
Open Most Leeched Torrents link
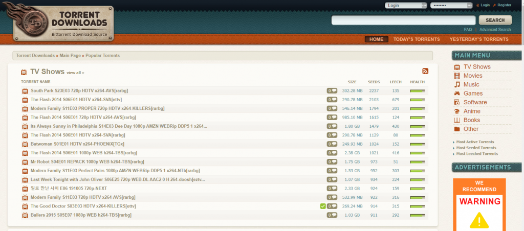pyautogui.click(x=477, y=154)
